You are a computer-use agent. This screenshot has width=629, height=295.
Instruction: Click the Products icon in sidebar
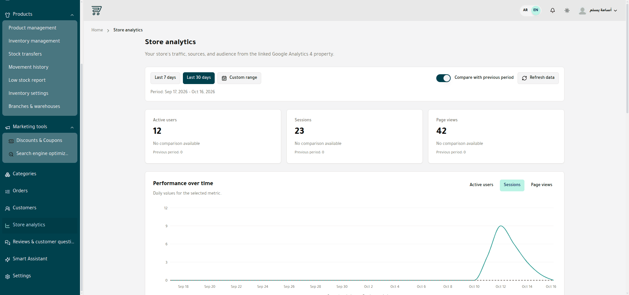tap(8, 15)
